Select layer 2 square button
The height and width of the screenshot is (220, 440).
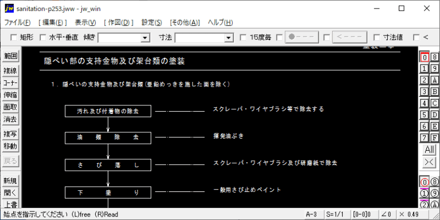tap(425, 80)
